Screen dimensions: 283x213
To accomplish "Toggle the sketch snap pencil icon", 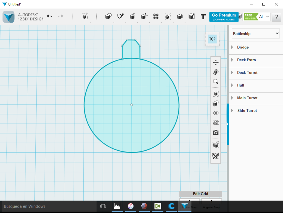I will coord(216,156).
